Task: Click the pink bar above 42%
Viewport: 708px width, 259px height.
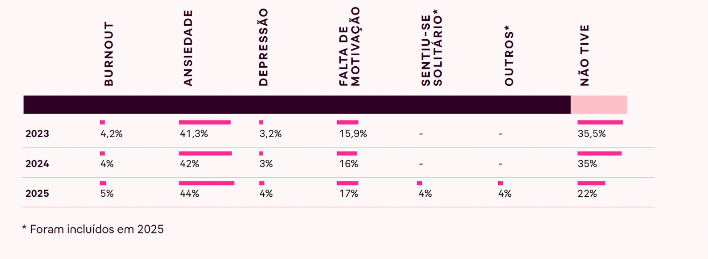Action: point(205,153)
